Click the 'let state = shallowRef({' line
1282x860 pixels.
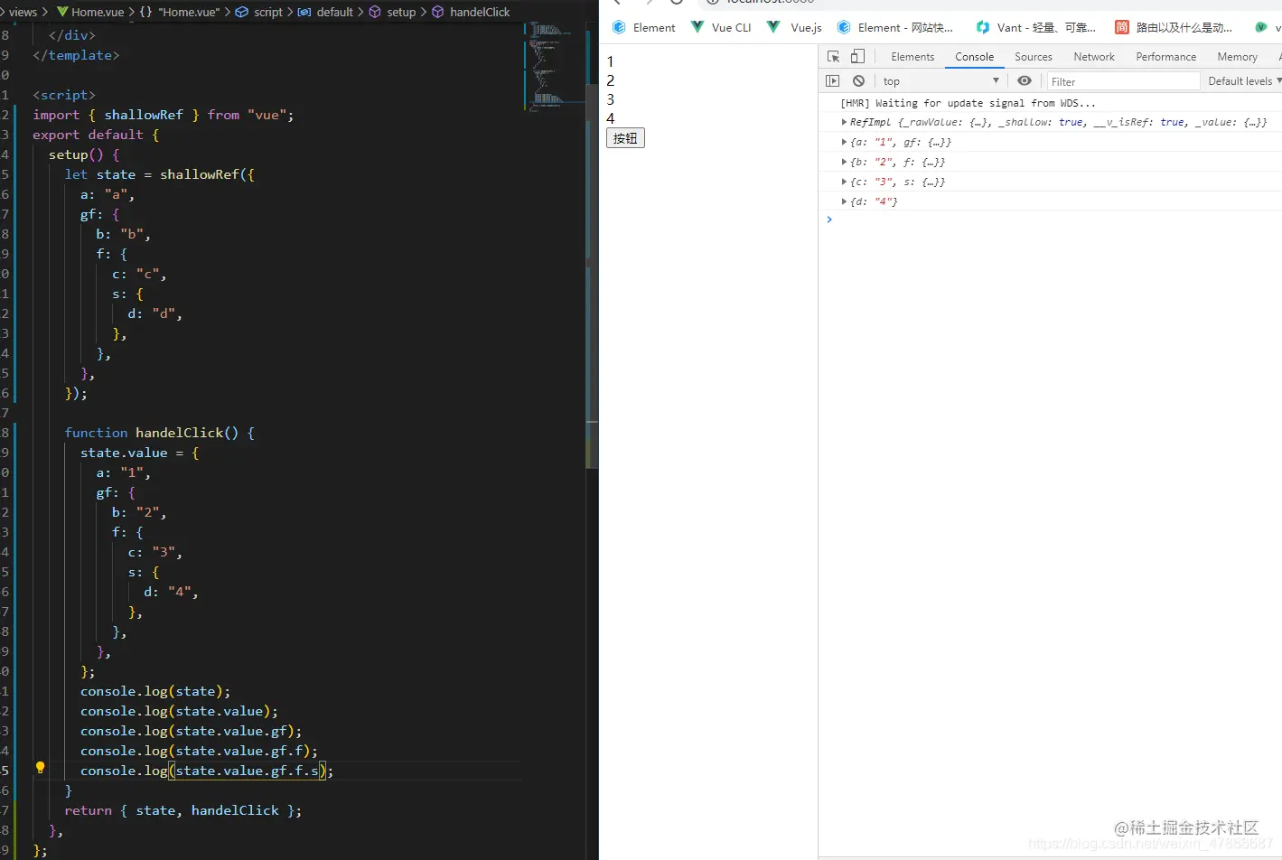coord(160,174)
